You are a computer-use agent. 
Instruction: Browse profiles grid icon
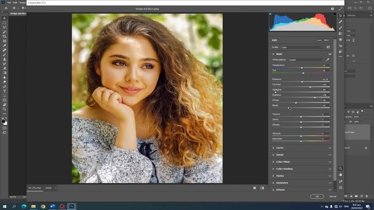pos(328,47)
